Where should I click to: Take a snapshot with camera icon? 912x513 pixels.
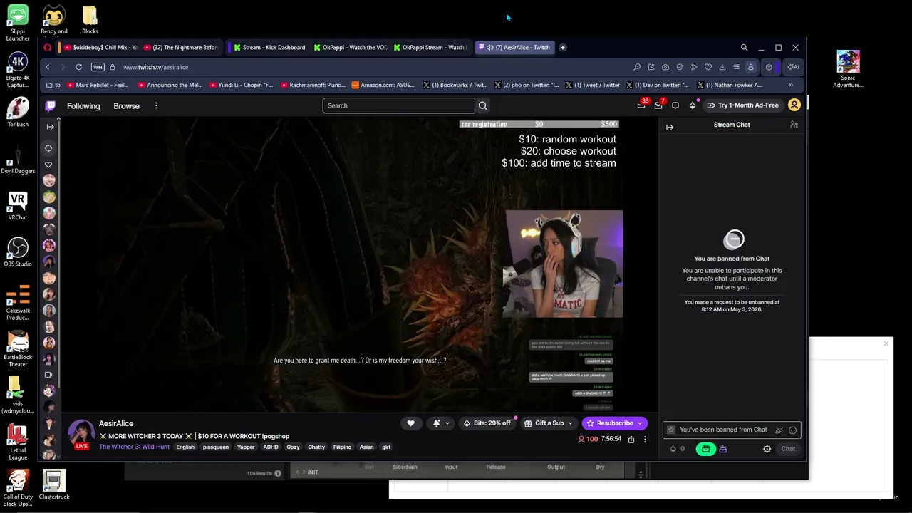pos(665,67)
